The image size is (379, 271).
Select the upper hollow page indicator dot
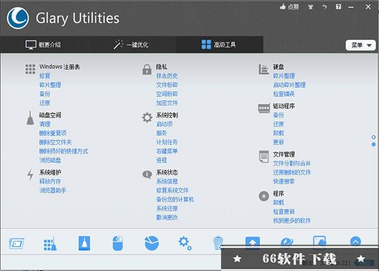click(x=374, y=137)
